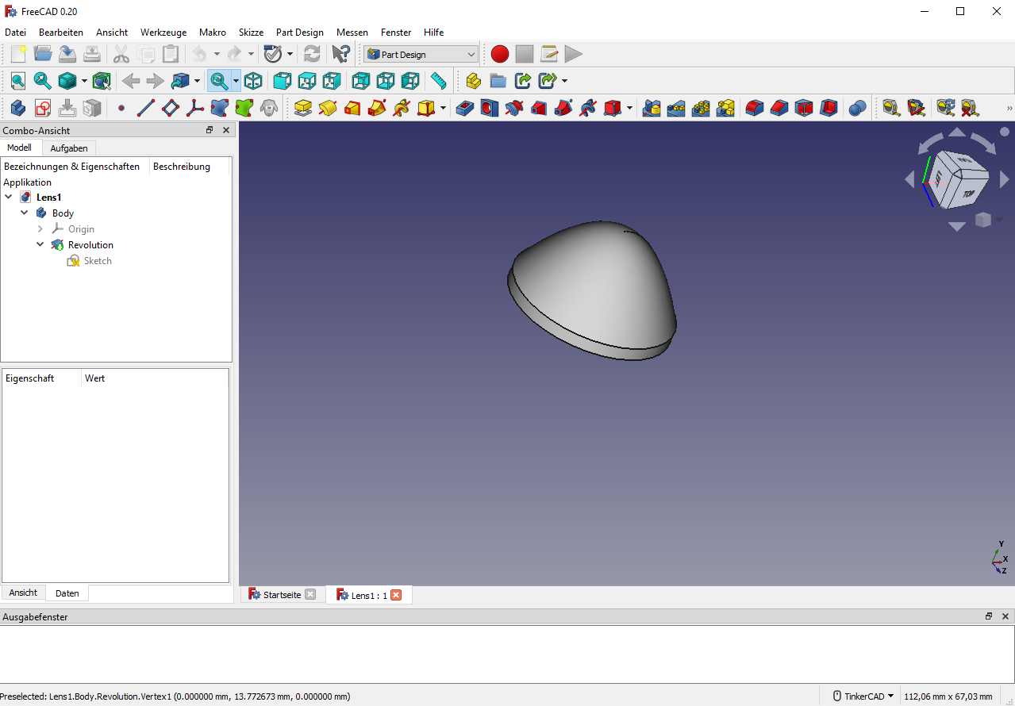Click the Fillet tool icon
Viewport: 1015px width, 706px height.
[x=755, y=108]
